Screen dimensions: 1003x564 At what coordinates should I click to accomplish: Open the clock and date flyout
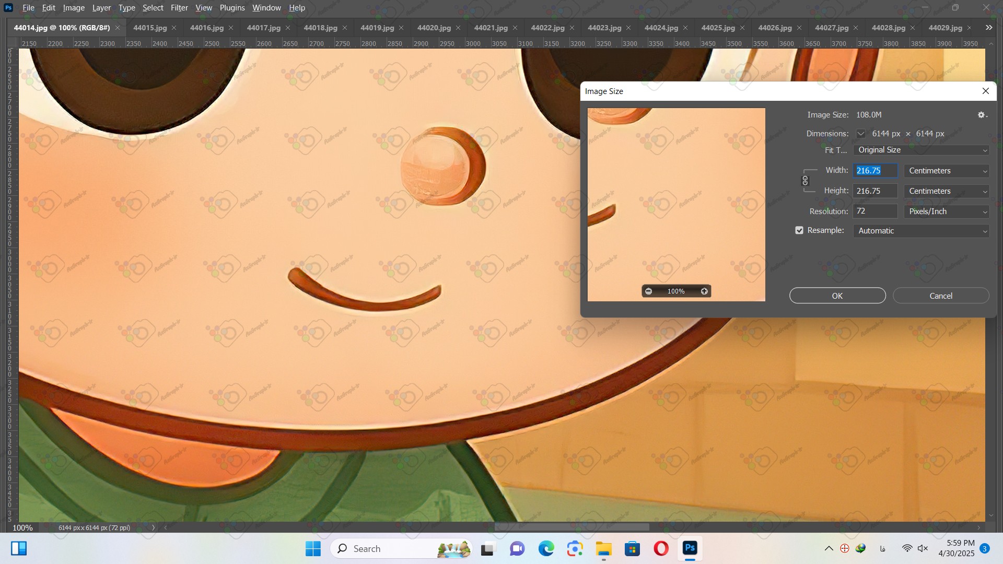click(x=956, y=548)
